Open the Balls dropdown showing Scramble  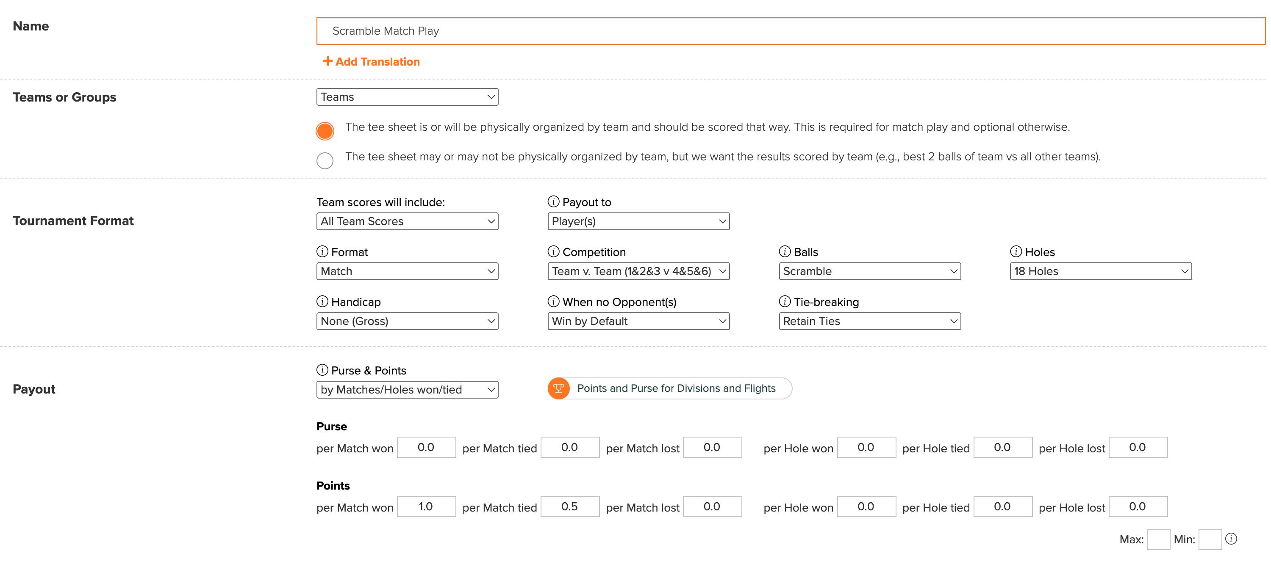(x=870, y=271)
